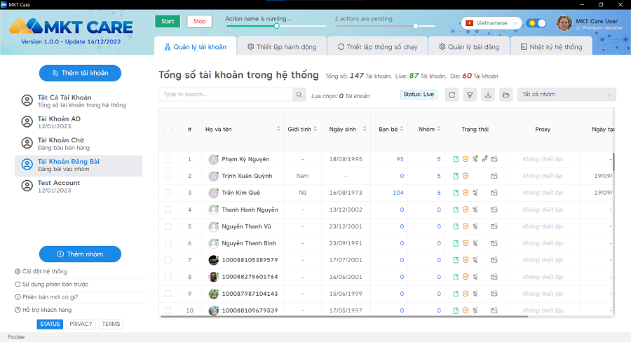This screenshot has width=631, height=342.
Task: Check the box for Nguyễn Thanh Vũ
Action: coord(168,226)
